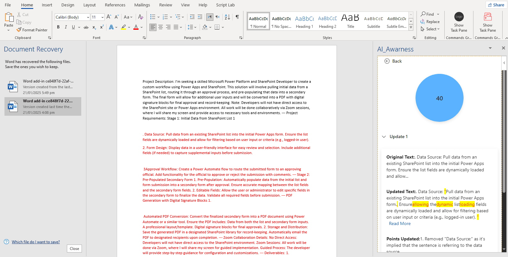Screen dimensions: 508x257
Task: Increase font size with grow icon
Action: pos(109,17)
